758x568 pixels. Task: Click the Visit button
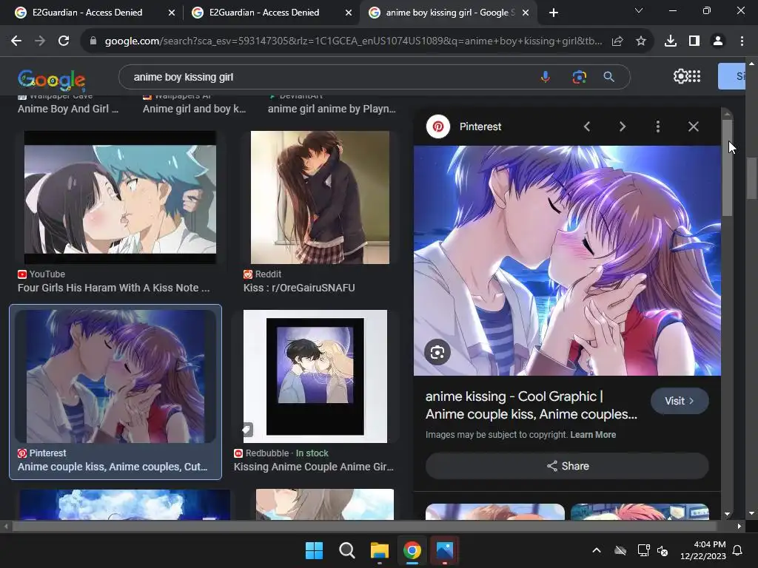click(x=680, y=401)
